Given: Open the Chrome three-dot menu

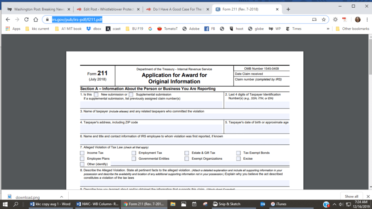Looking at the screenshot, I should pyautogui.click(x=367, y=20).
